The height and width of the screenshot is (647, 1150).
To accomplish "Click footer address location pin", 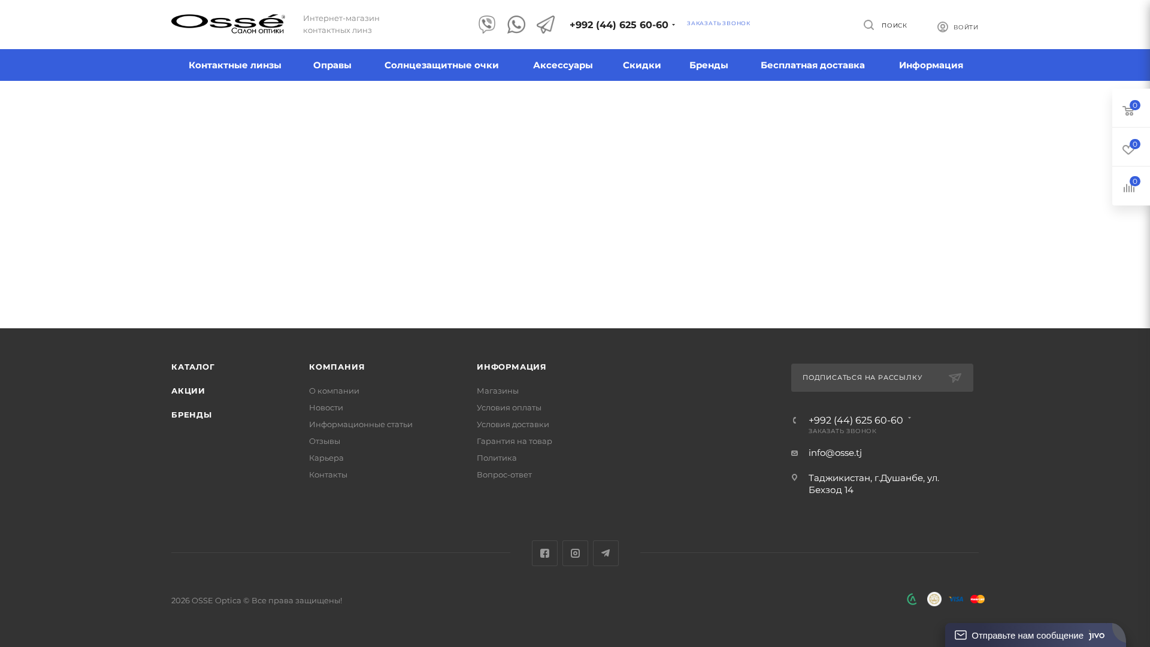I will pyautogui.click(x=795, y=478).
